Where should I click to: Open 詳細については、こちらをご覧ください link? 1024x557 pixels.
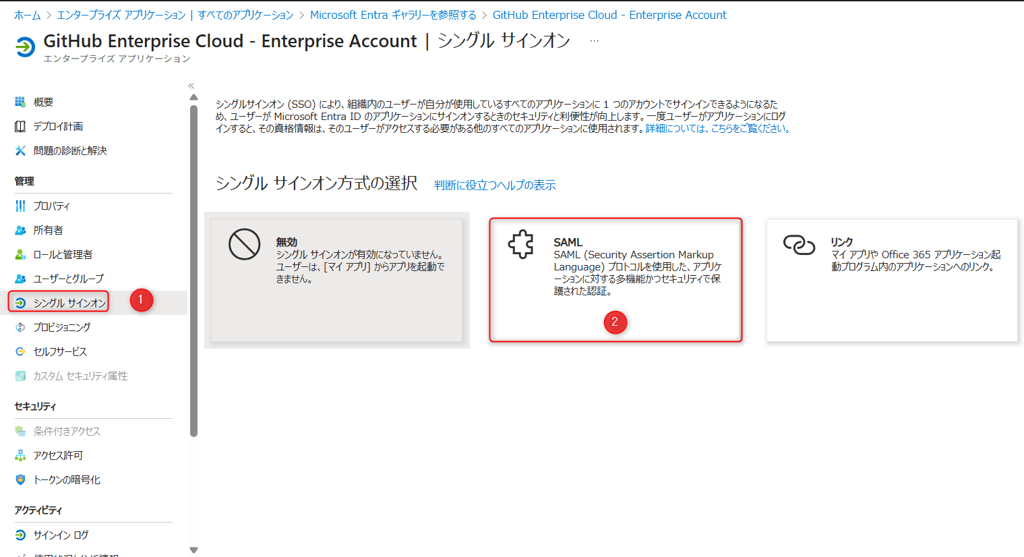[x=717, y=128]
